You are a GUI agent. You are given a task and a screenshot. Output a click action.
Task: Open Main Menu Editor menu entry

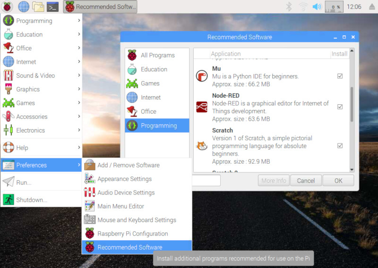pos(137,206)
